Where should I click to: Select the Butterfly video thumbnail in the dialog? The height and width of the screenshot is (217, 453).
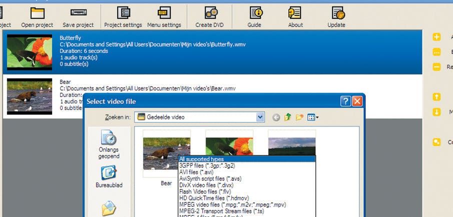pos(229,143)
